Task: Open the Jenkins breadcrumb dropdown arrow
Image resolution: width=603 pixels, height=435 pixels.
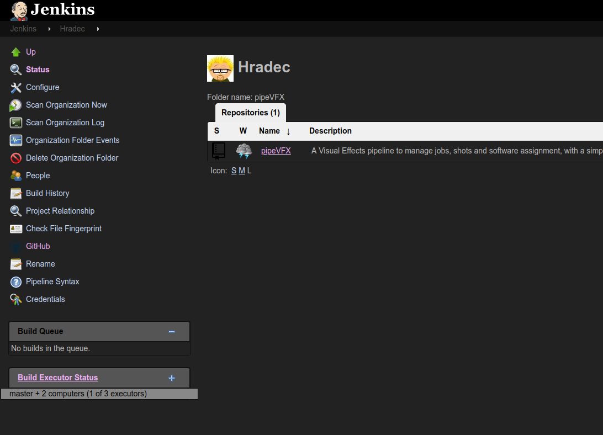Action: (50, 29)
